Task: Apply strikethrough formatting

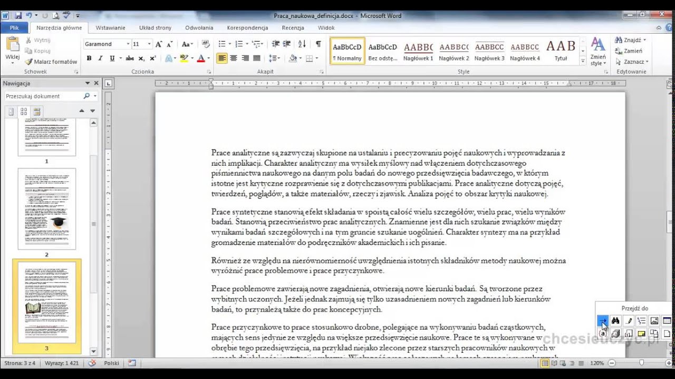Action: 130,58
